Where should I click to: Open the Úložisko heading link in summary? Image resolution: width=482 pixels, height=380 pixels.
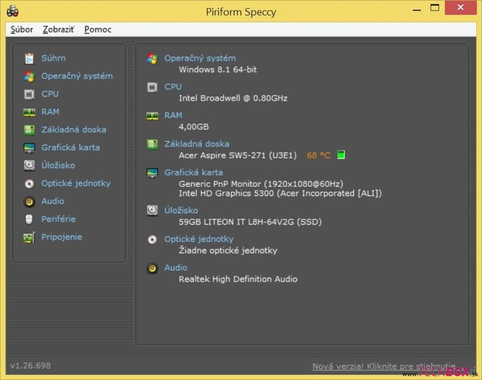coord(181,210)
